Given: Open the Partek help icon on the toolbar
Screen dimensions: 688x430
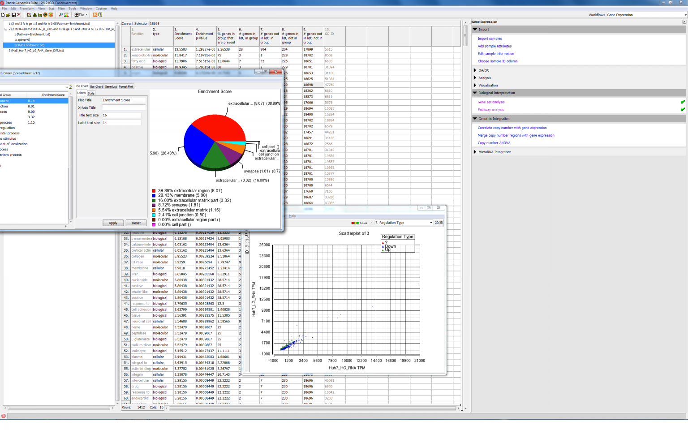Looking at the screenshot, I should pyautogui.click(x=101, y=14).
